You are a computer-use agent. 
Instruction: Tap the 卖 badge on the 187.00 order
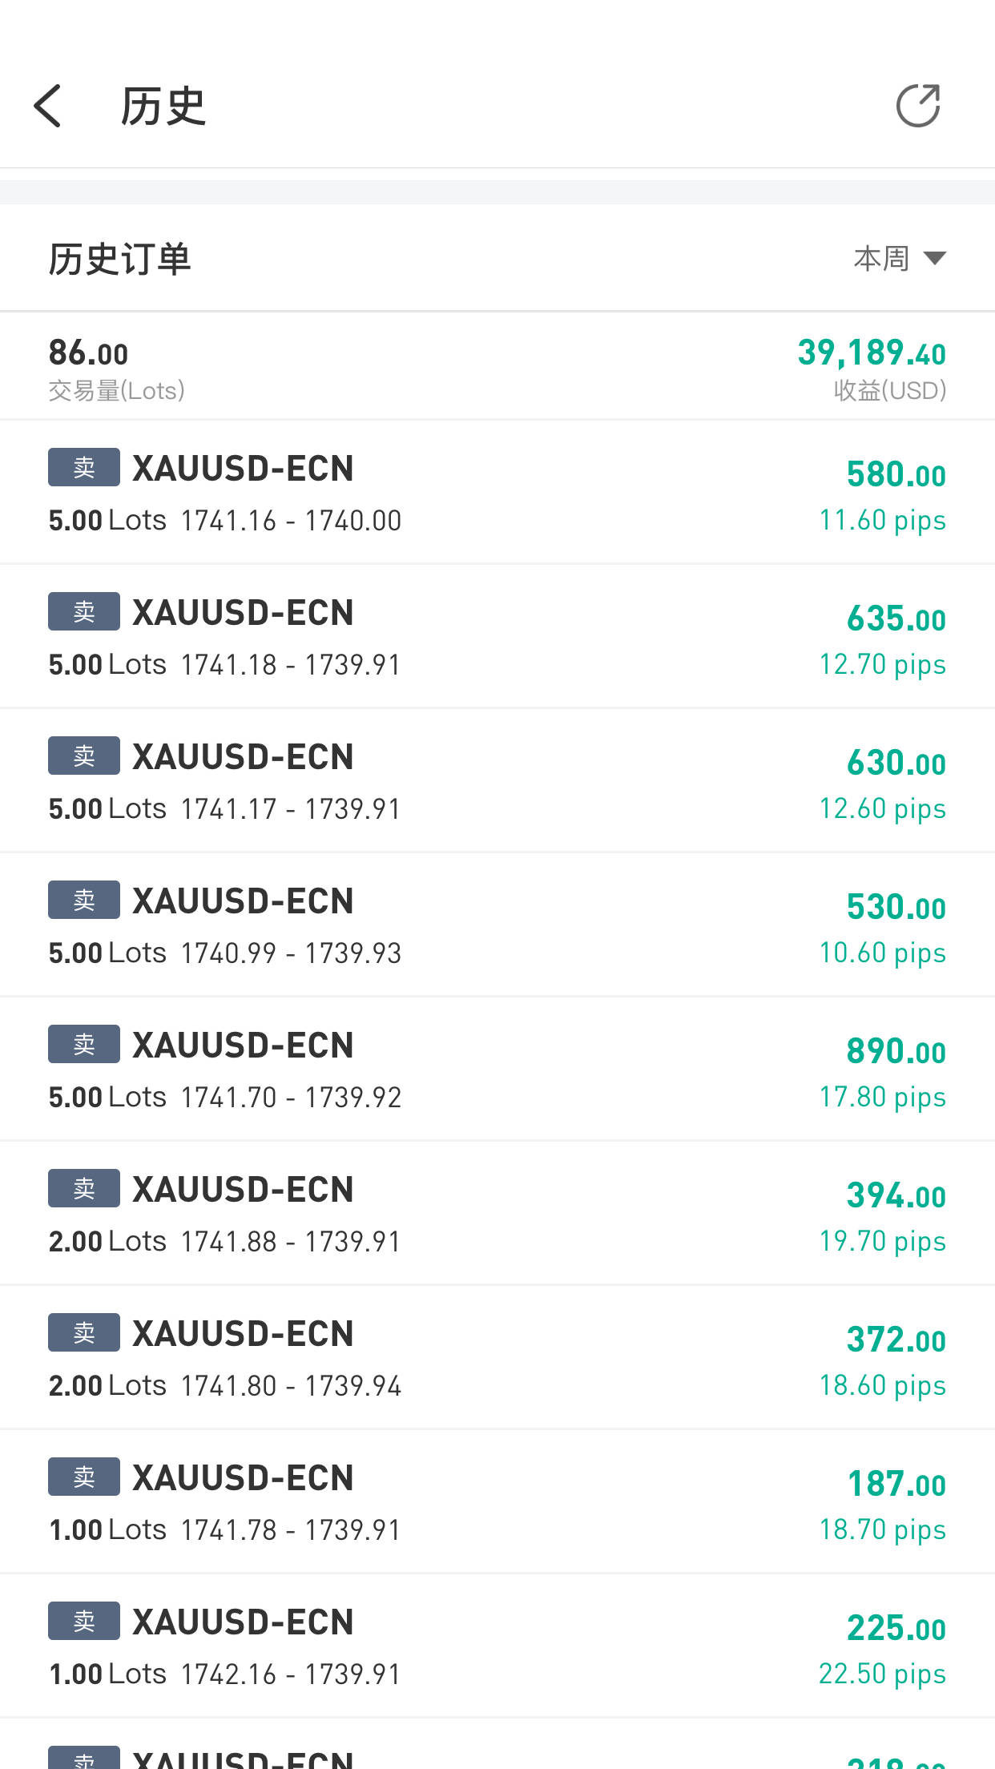pos(83,1477)
